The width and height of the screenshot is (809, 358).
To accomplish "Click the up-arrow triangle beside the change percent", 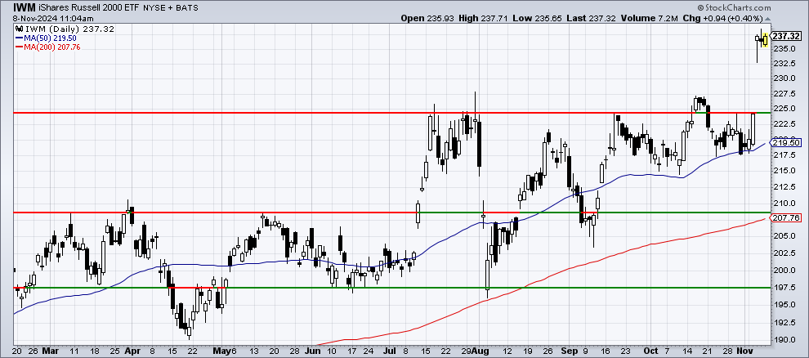I will (x=767, y=18).
